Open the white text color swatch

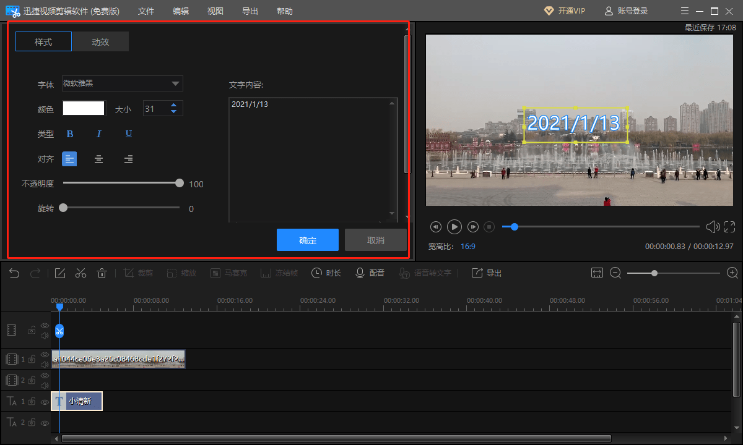click(84, 109)
